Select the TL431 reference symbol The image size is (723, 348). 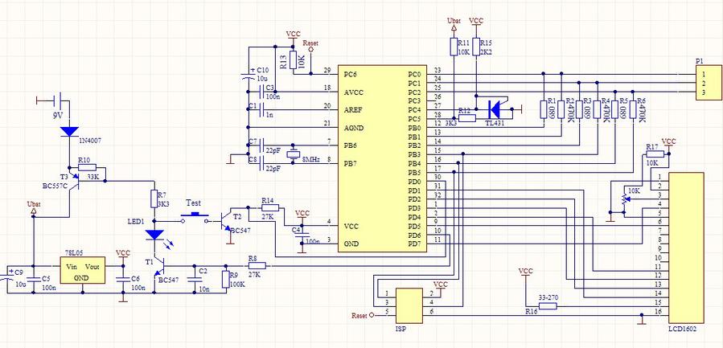coord(496,107)
